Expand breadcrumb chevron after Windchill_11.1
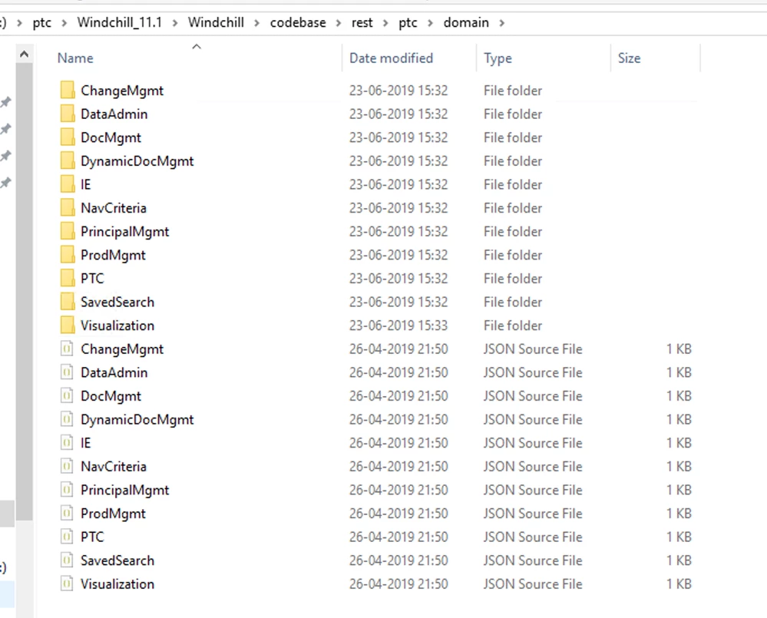 tap(174, 23)
